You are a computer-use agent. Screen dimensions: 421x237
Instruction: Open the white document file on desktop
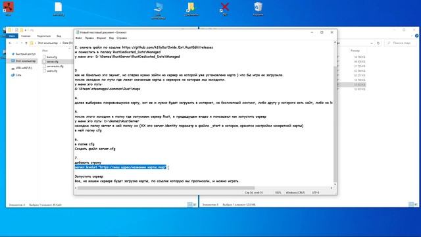[59, 9]
